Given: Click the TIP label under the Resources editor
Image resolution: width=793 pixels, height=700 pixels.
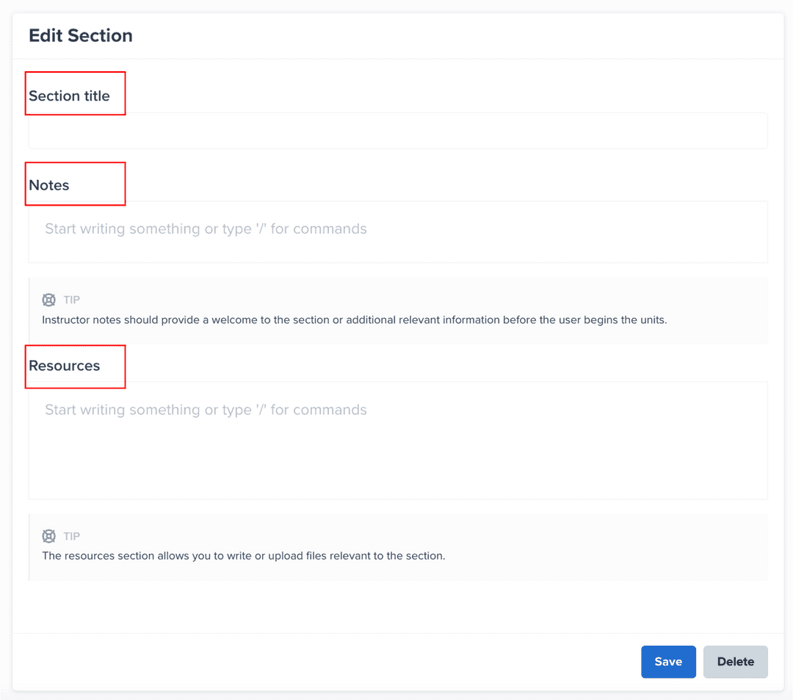Looking at the screenshot, I should (x=72, y=536).
